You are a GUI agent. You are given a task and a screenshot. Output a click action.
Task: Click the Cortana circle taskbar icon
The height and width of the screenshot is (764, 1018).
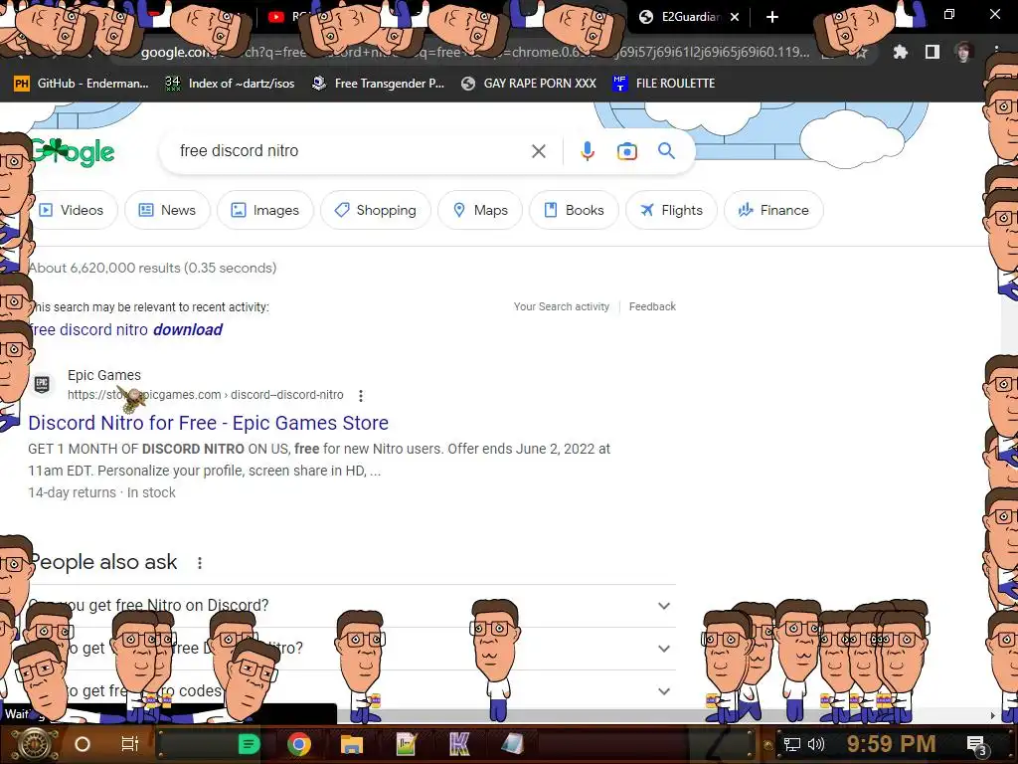point(83,744)
